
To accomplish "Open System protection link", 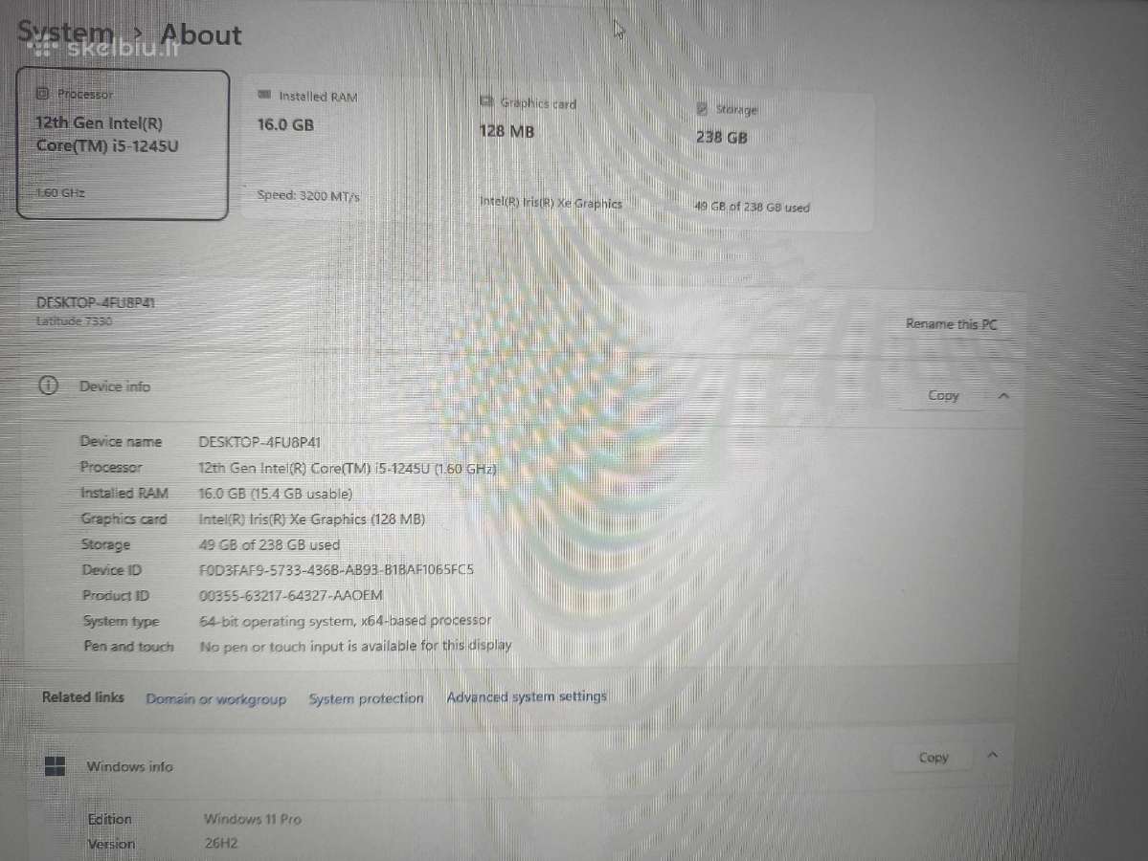I will (366, 697).
